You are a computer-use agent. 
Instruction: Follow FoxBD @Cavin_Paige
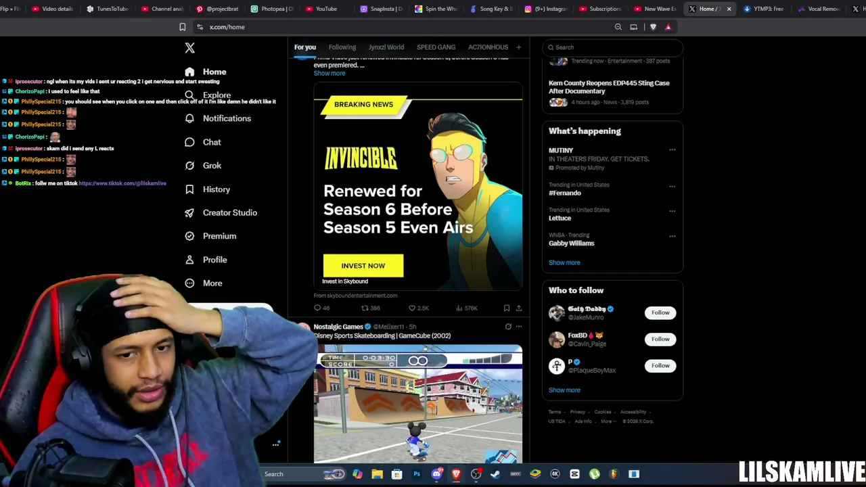660,339
